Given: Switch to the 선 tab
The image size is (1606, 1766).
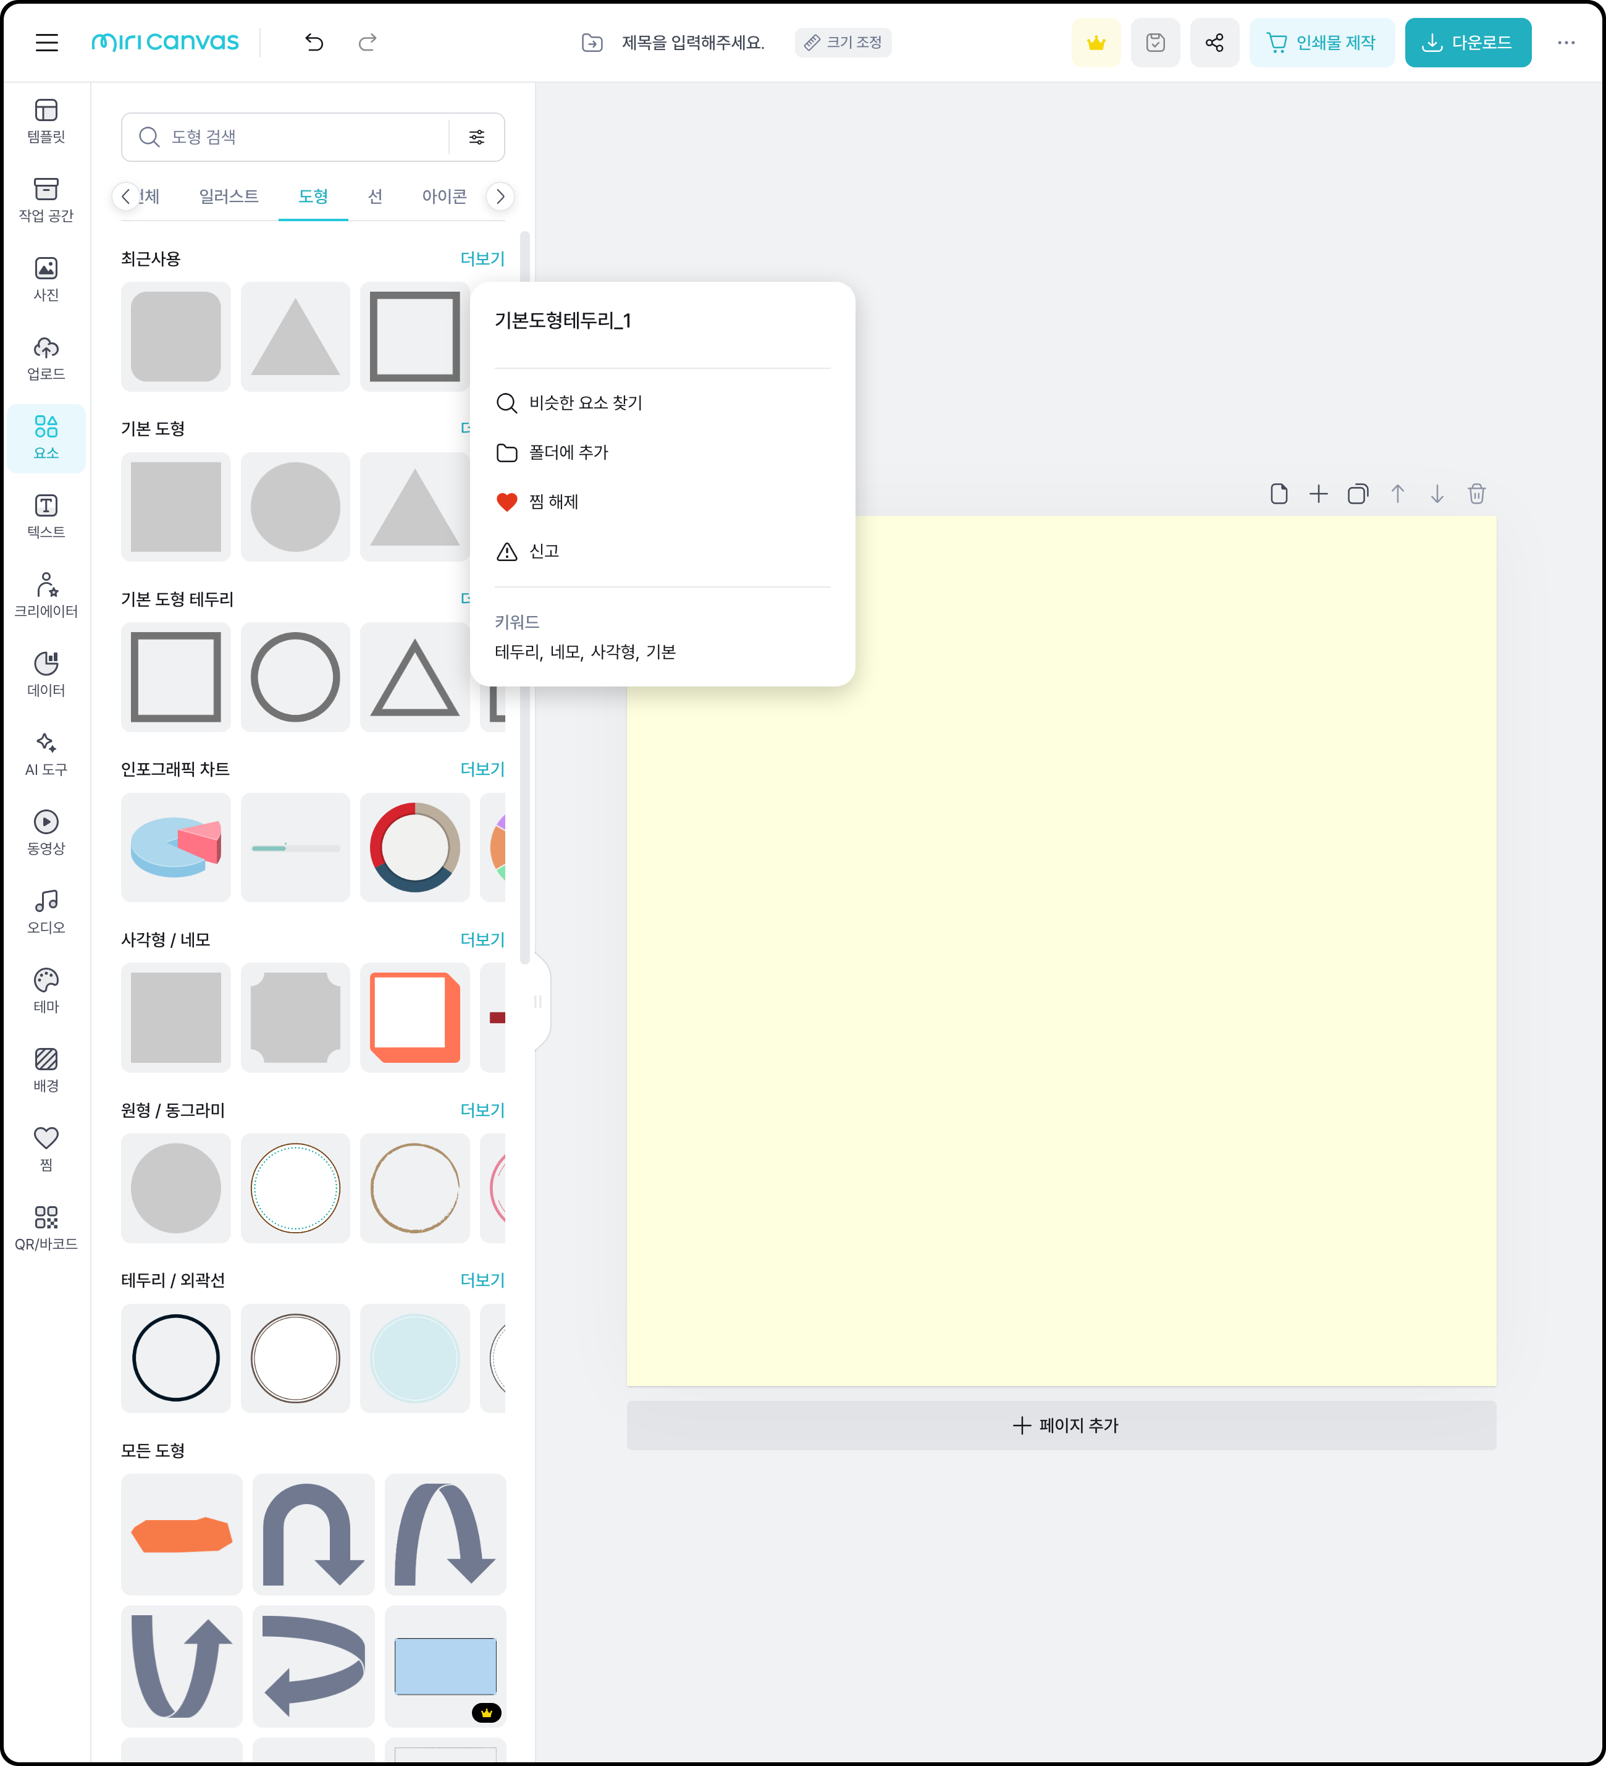Looking at the screenshot, I should [x=375, y=196].
